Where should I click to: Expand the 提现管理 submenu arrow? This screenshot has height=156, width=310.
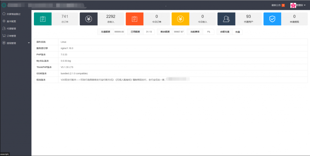pyautogui.click(x=29, y=43)
